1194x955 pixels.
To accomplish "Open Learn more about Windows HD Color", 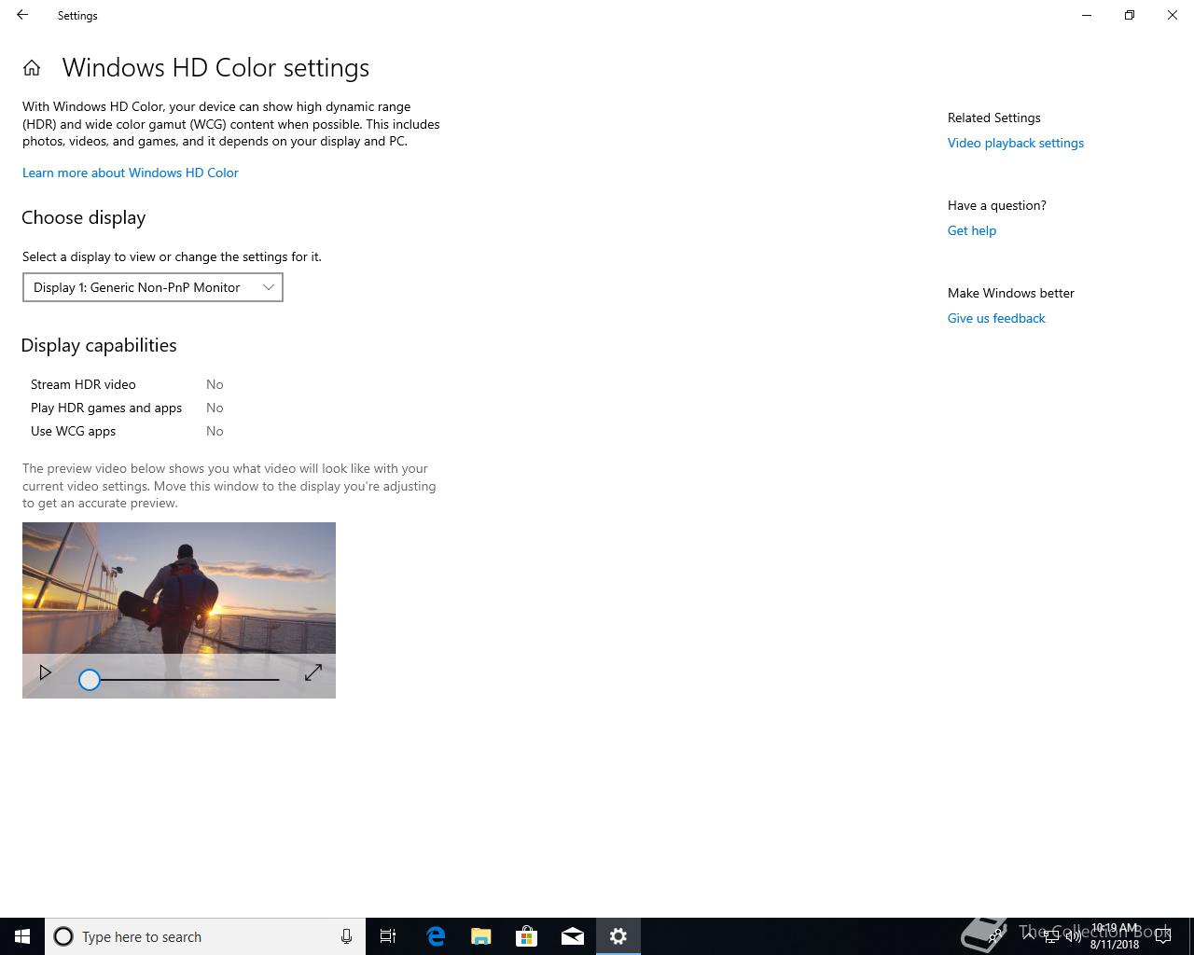I will pyautogui.click(x=131, y=173).
